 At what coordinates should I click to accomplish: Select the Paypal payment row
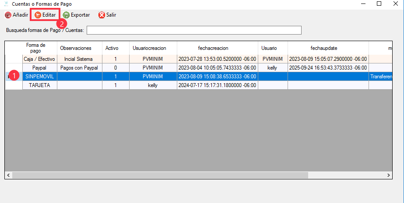(x=39, y=68)
